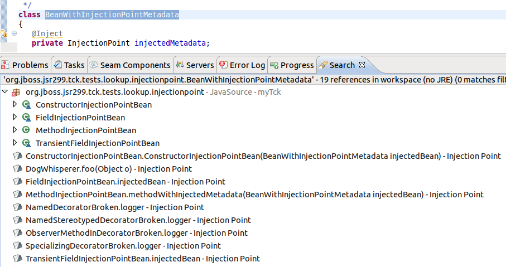Show the Progress tab
The width and height of the screenshot is (506, 267).
[292, 65]
